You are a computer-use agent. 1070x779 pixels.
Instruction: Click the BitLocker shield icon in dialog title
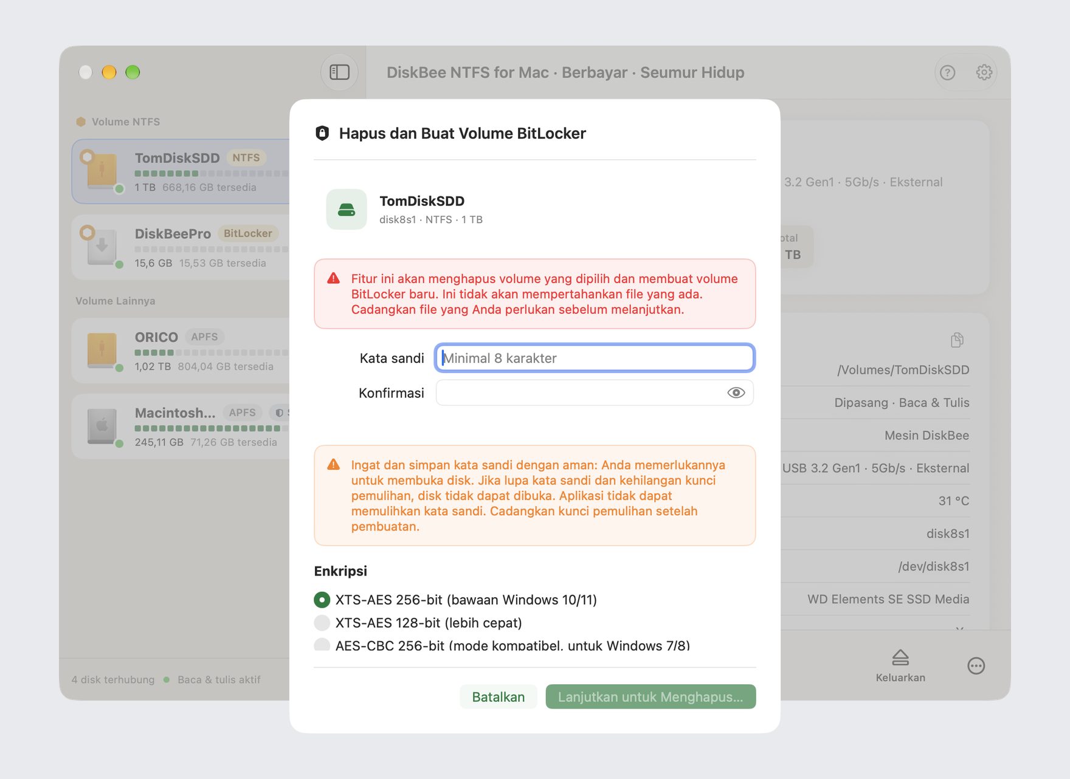click(x=322, y=133)
